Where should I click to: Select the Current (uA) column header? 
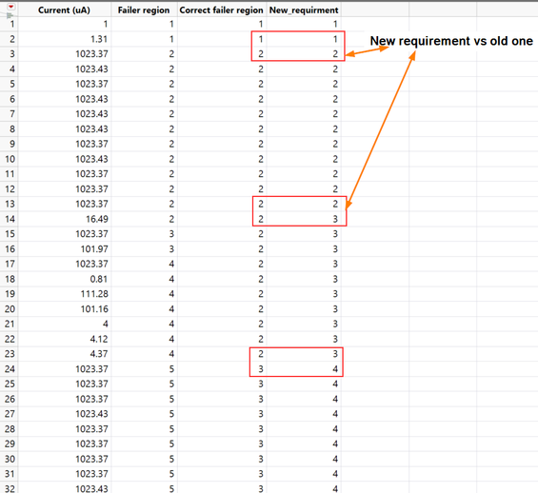(64, 10)
